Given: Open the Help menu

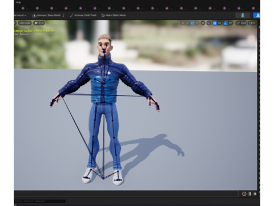Looking at the screenshot, I should [x=18, y=2].
